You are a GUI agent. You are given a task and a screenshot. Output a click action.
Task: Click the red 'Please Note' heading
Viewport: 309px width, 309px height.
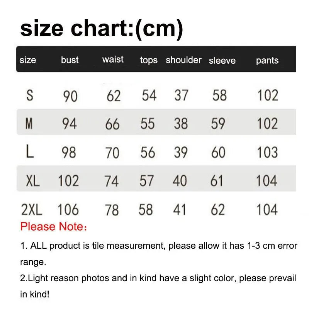pyautogui.click(x=53, y=226)
